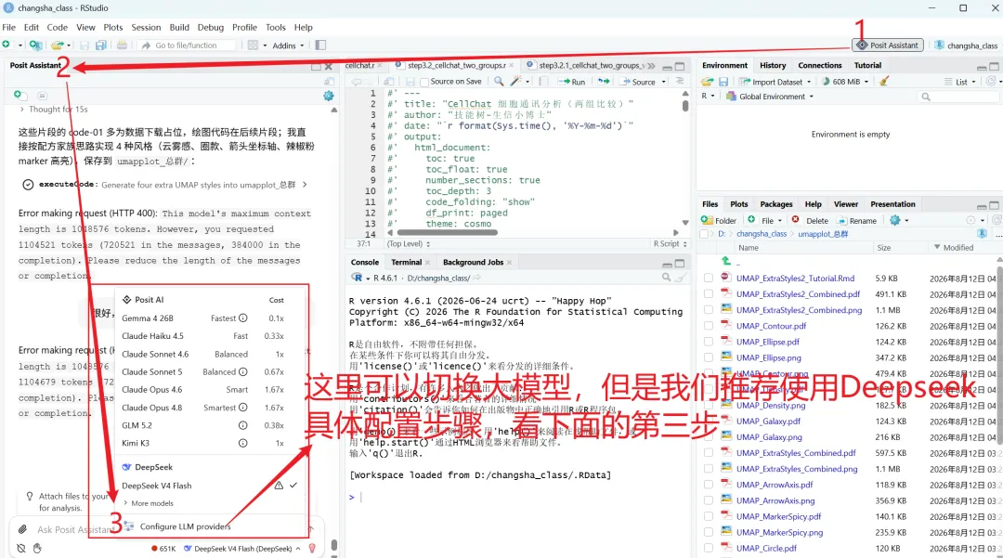Screen dimensions: 1003x558
Task: Click the Print icon in the main toolbar
Action: click(122, 45)
